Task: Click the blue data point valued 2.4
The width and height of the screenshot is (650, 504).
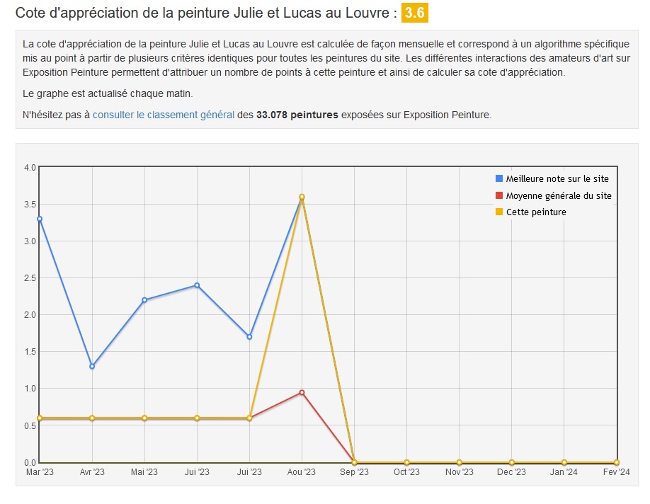Action: click(197, 285)
